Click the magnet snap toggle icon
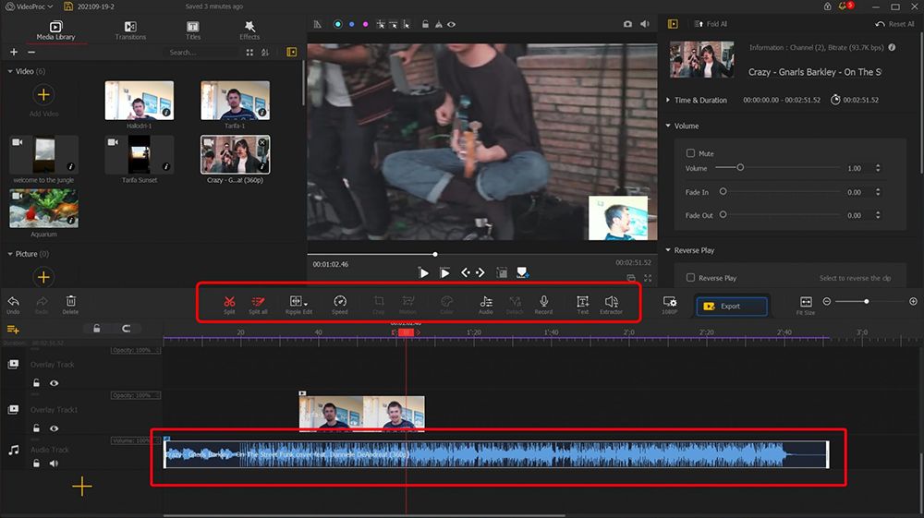The width and height of the screenshot is (924, 518). pyautogui.click(x=126, y=329)
